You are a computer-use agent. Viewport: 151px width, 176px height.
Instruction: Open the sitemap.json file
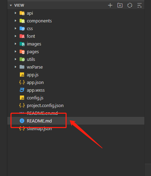39,129
